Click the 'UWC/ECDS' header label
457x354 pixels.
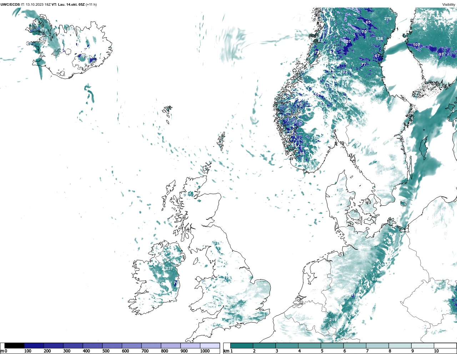(10, 5)
